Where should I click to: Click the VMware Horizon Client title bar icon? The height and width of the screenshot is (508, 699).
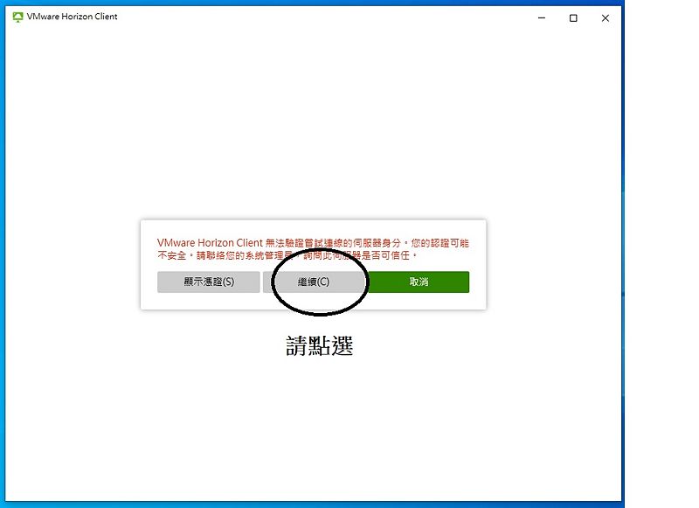pyautogui.click(x=17, y=17)
